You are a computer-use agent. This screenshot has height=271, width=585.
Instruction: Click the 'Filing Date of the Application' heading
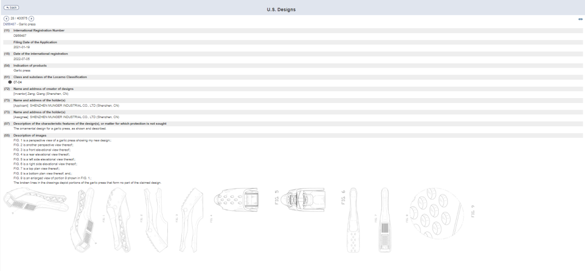point(35,42)
